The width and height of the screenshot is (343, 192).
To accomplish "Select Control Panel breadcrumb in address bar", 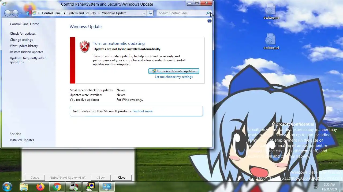I will [x=52, y=13].
